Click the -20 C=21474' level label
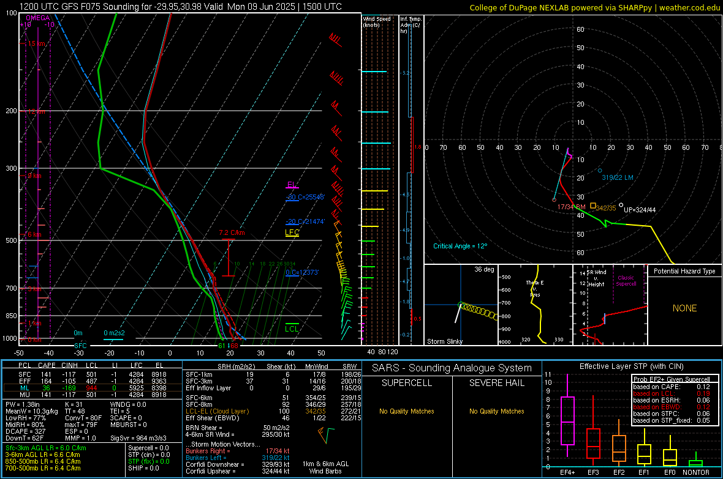 [305, 221]
